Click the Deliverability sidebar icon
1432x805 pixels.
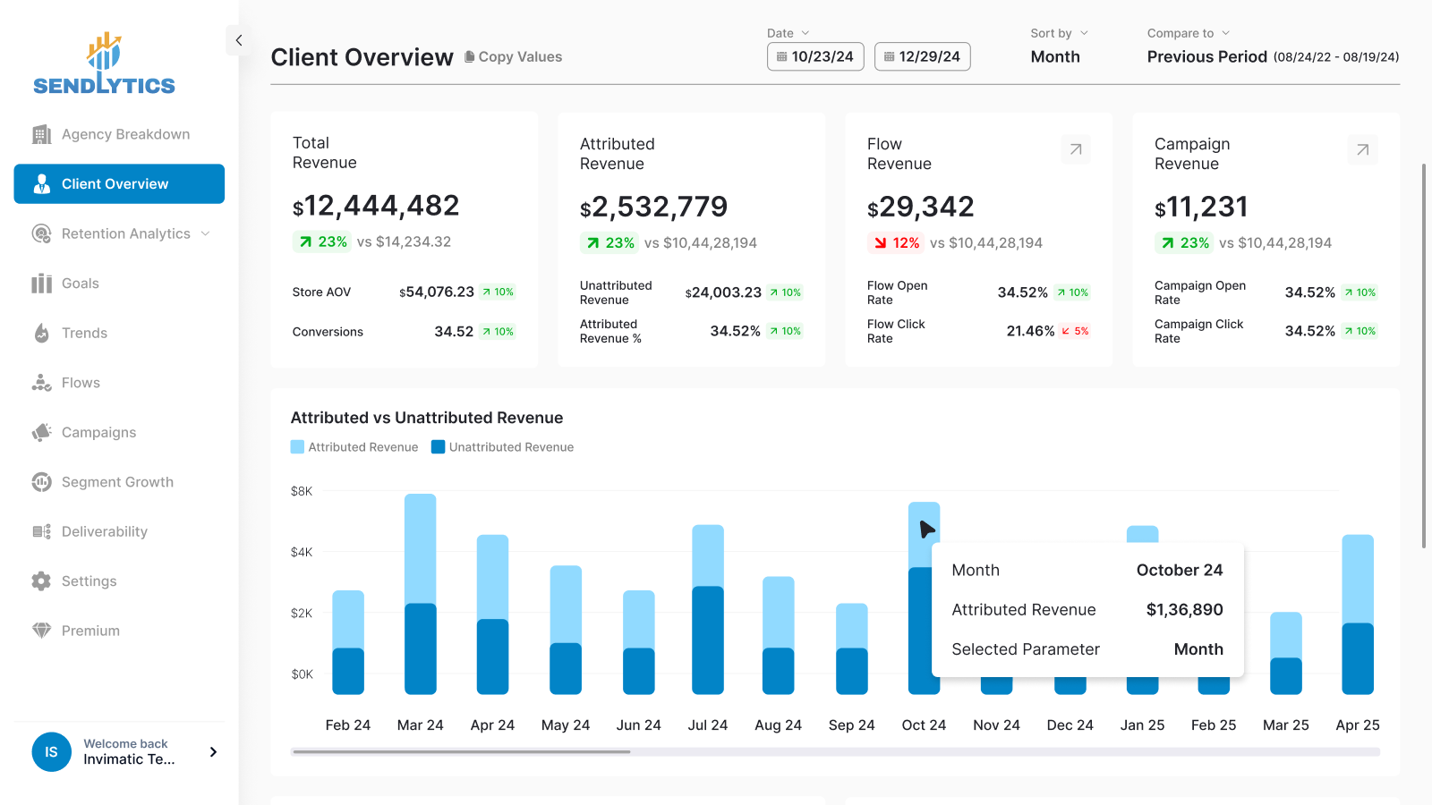point(41,531)
